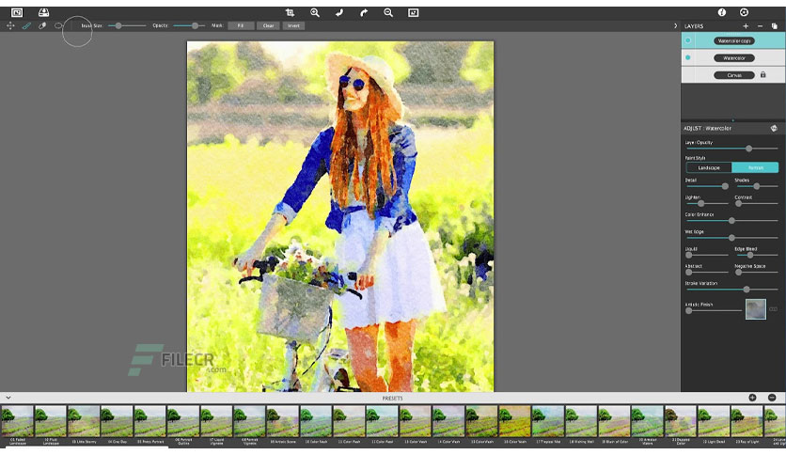Click the open image icon at top left

[x=17, y=12]
